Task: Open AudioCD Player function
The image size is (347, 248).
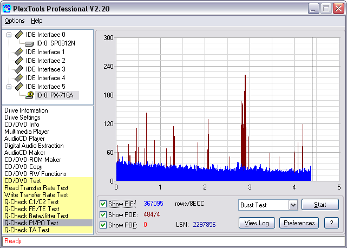Action: [24, 139]
